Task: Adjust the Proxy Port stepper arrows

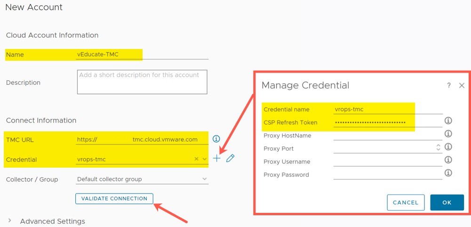Action: pyautogui.click(x=438, y=147)
